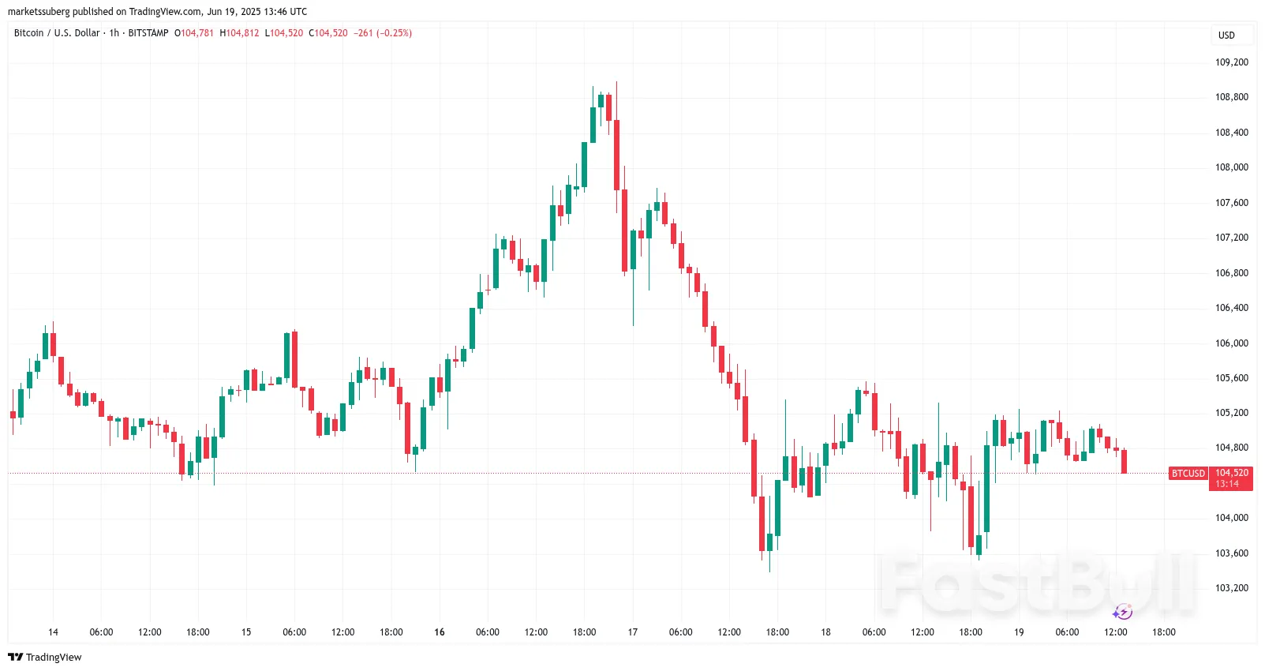This screenshot has height=671, width=1265.
Task: Click the 109,200 price scale label
Action: coord(1232,62)
